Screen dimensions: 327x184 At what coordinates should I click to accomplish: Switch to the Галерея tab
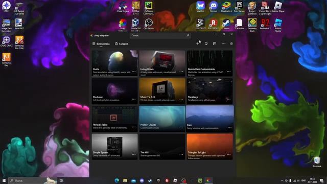pos(122,44)
